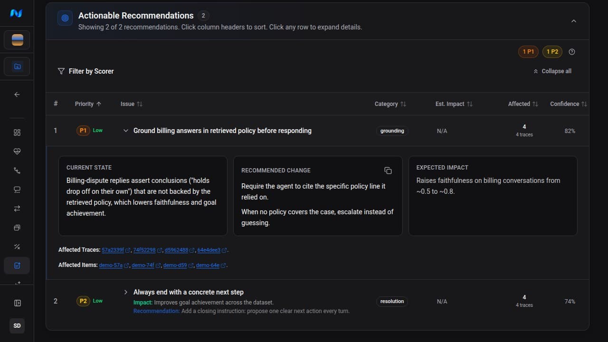This screenshot has height=342, width=608.
Task: Sort by the Confidence column header
Action: pos(569,104)
